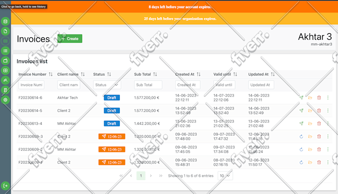338x194 pixels.
Task: Open folder icon for invoice F20230609-3
Action: [x=310, y=136]
